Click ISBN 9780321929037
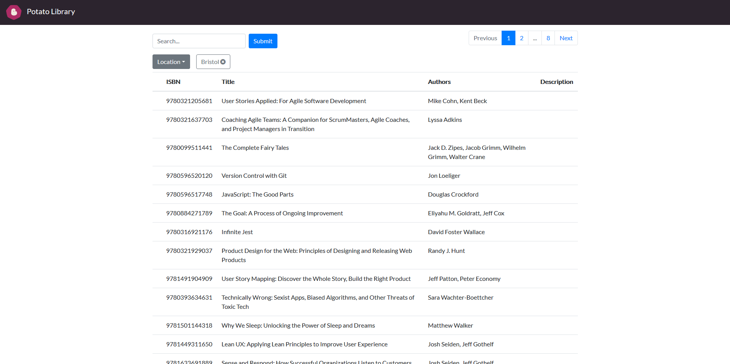The height and width of the screenshot is (364, 730). (189, 251)
